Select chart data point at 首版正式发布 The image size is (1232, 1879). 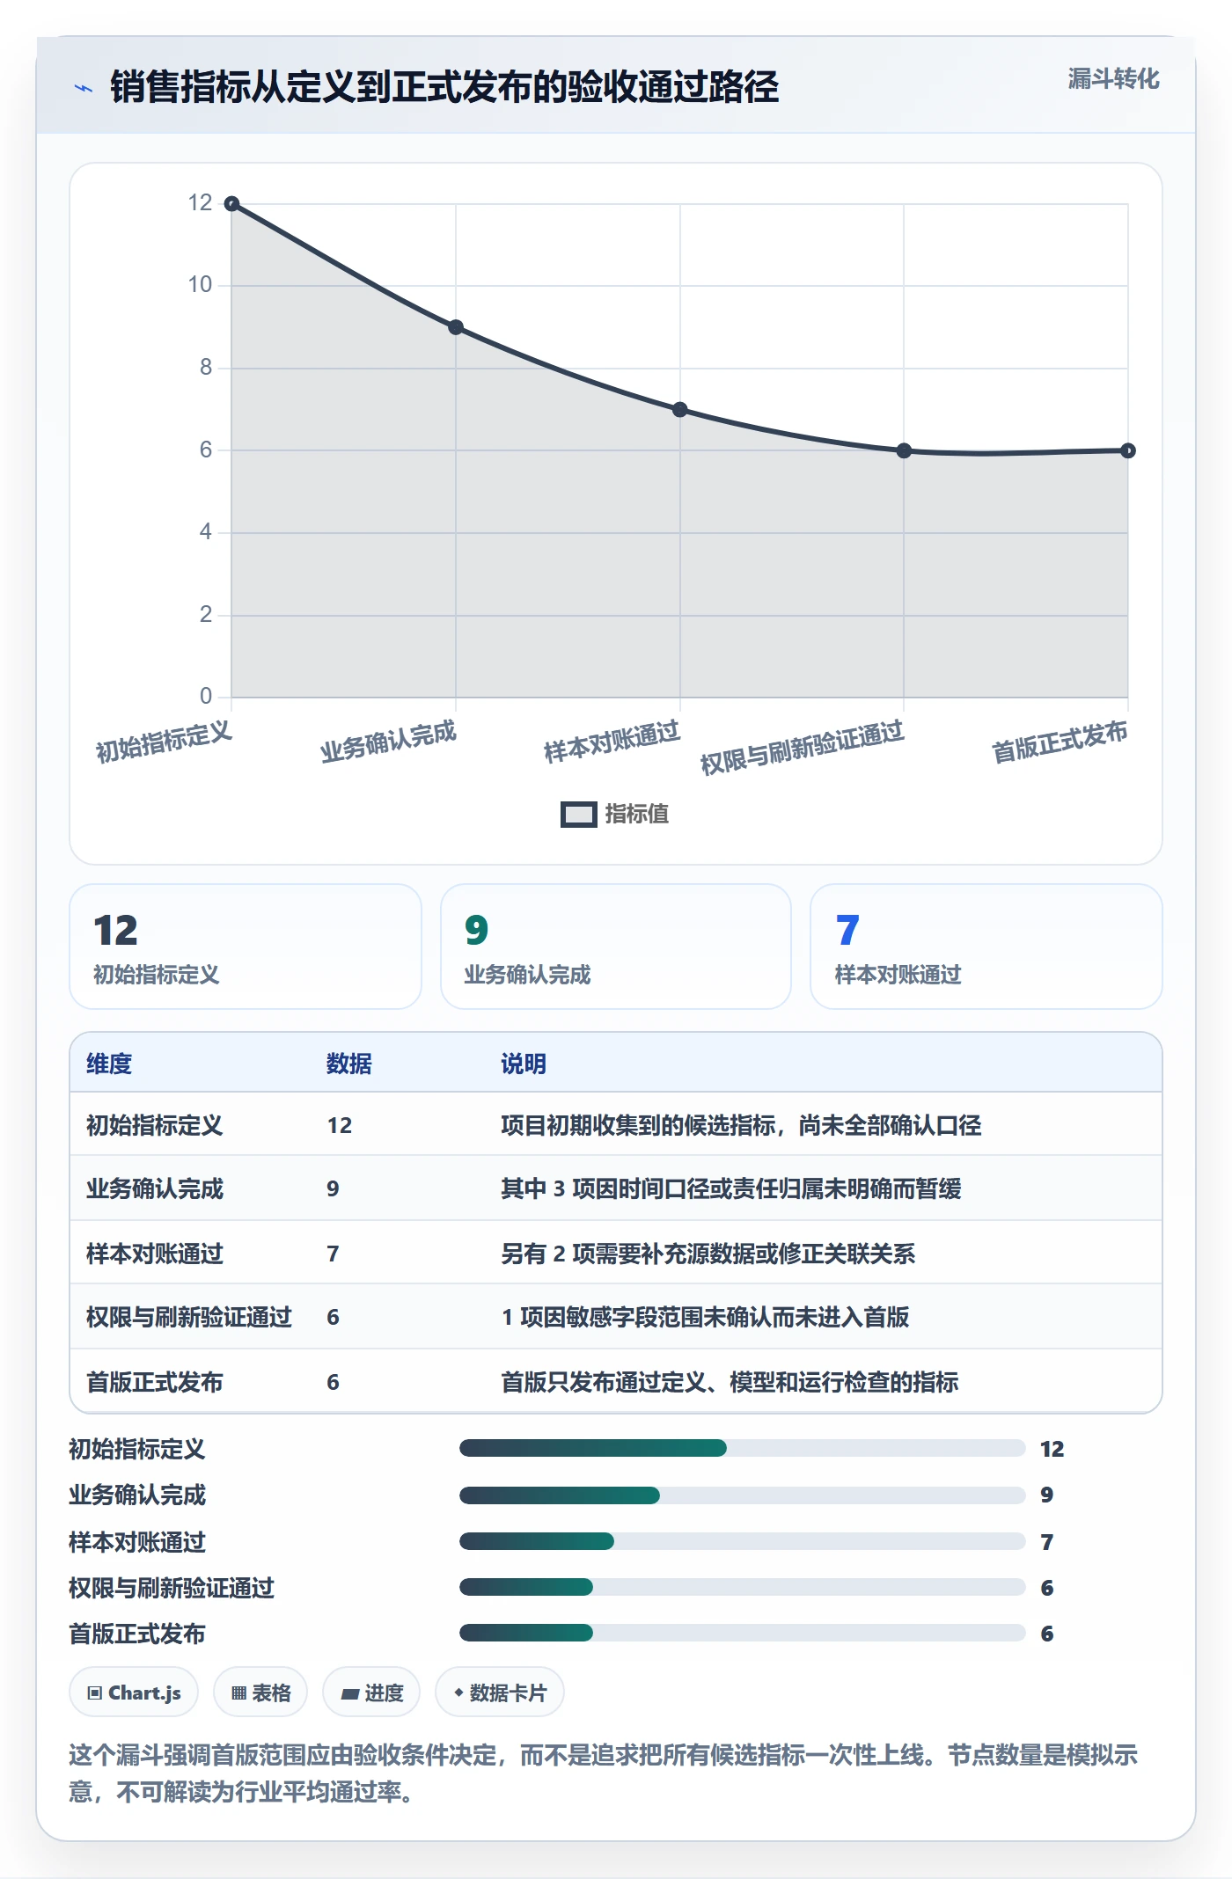[x=1128, y=450]
